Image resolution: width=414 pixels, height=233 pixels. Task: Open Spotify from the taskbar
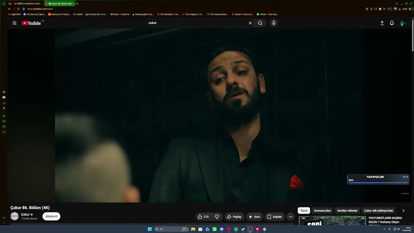pyautogui.click(x=236, y=229)
